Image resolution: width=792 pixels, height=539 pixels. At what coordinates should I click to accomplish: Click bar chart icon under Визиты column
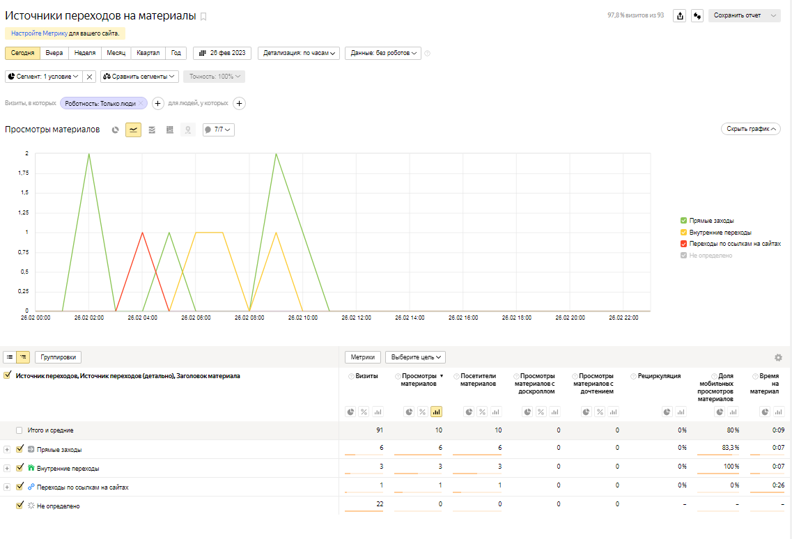click(378, 412)
